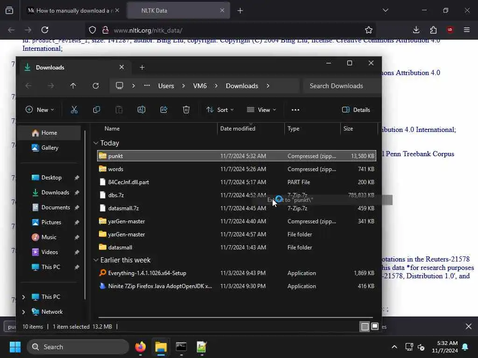Click the Rename icon in Explorer toolbar
478x358 pixels.
click(x=141, y=110)
